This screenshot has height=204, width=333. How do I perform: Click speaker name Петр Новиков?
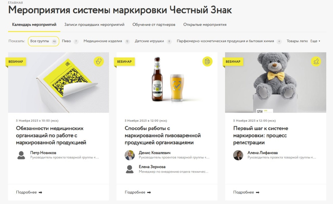coord(43,153)
